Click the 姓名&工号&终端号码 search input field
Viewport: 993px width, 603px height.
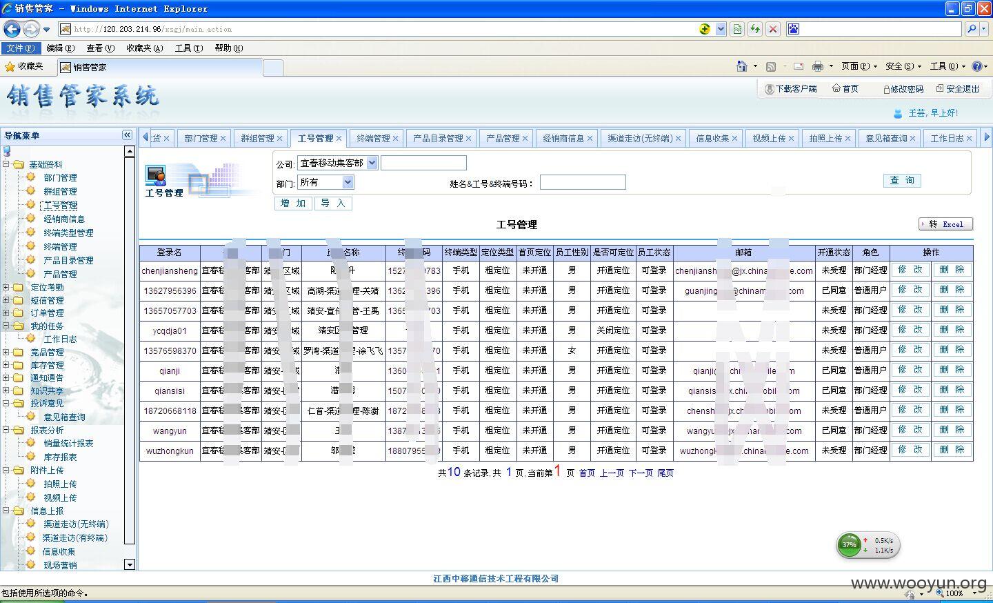(x=583, y=182)
